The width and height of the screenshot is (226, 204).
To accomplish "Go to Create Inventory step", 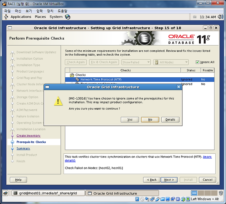I will 28,135.
